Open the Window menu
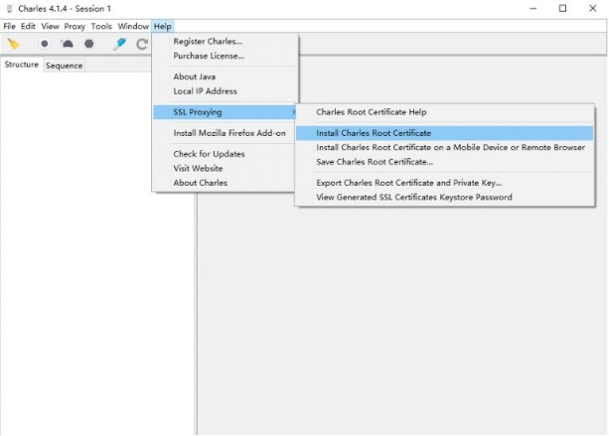This screenshot has height=436, width=609. (133, 26)
